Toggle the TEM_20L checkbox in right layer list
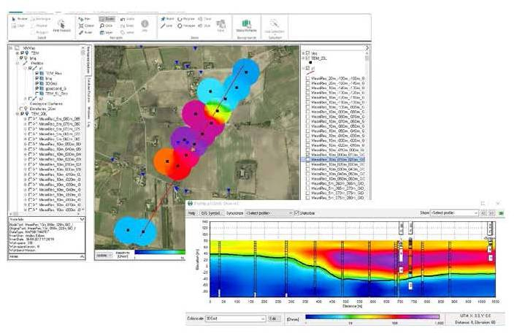The image size is (514, 333). pyautogui.click(x=307, y=58)
